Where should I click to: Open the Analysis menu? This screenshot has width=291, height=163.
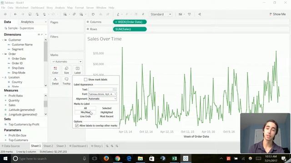60,8
